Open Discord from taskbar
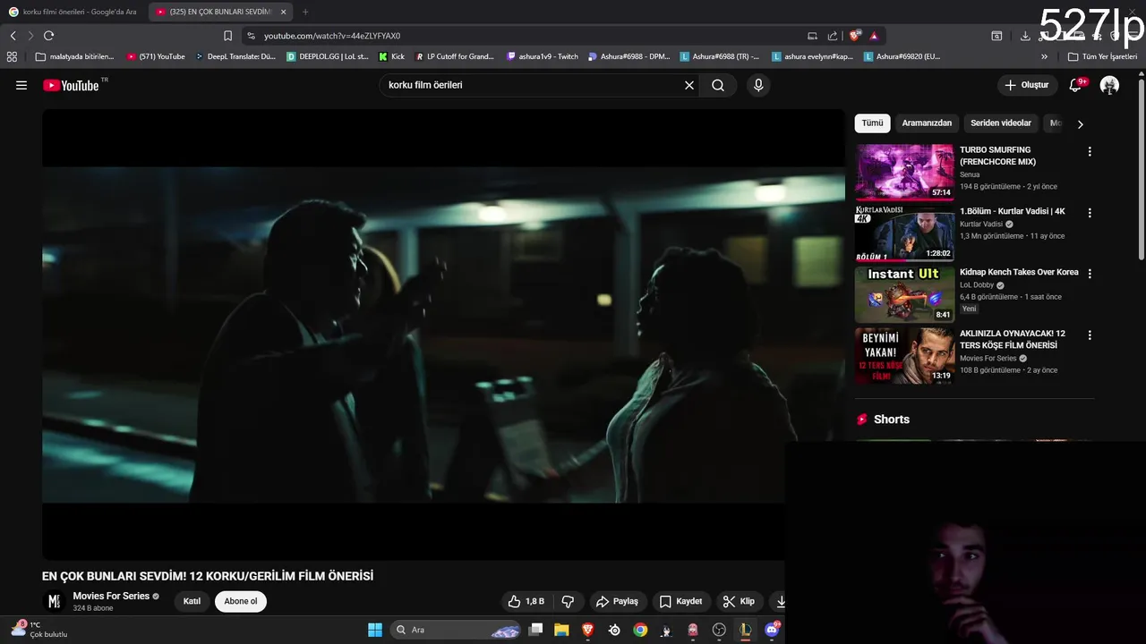This screenshot has width=1146, height=644. click(772, 630)
